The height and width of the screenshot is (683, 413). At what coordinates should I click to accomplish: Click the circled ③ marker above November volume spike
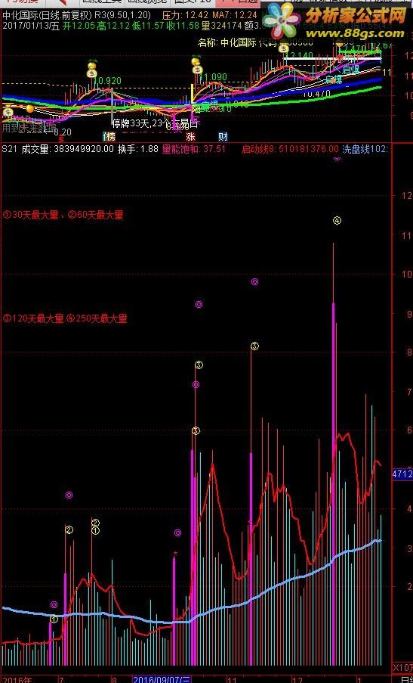tap(254, 346)
